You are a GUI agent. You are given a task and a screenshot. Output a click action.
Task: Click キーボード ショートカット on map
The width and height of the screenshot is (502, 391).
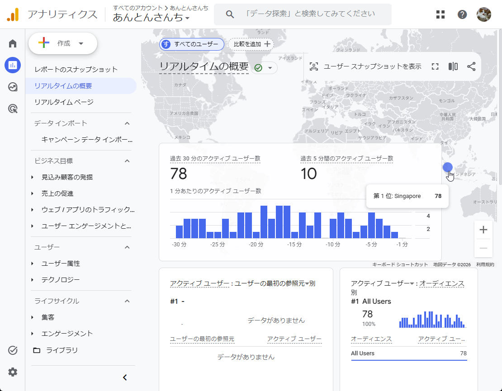pyautogui.click(x=400, y=264)
